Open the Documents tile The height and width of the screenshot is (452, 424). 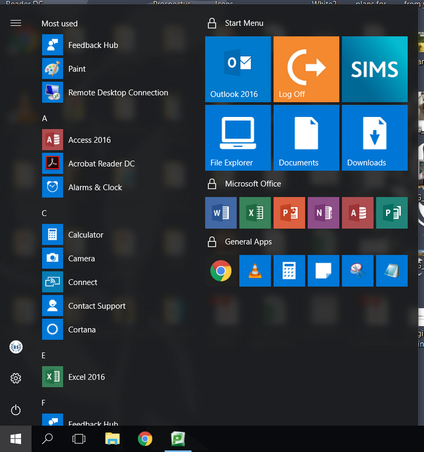tap(306, 138)
